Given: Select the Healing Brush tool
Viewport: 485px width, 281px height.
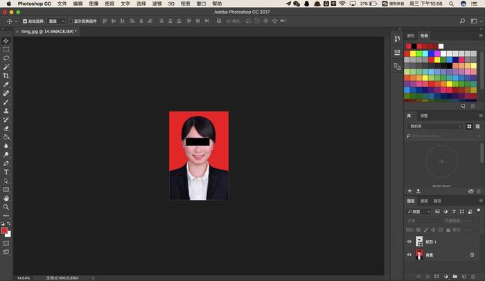Looking at the screenshot, I should pos(6,93).
